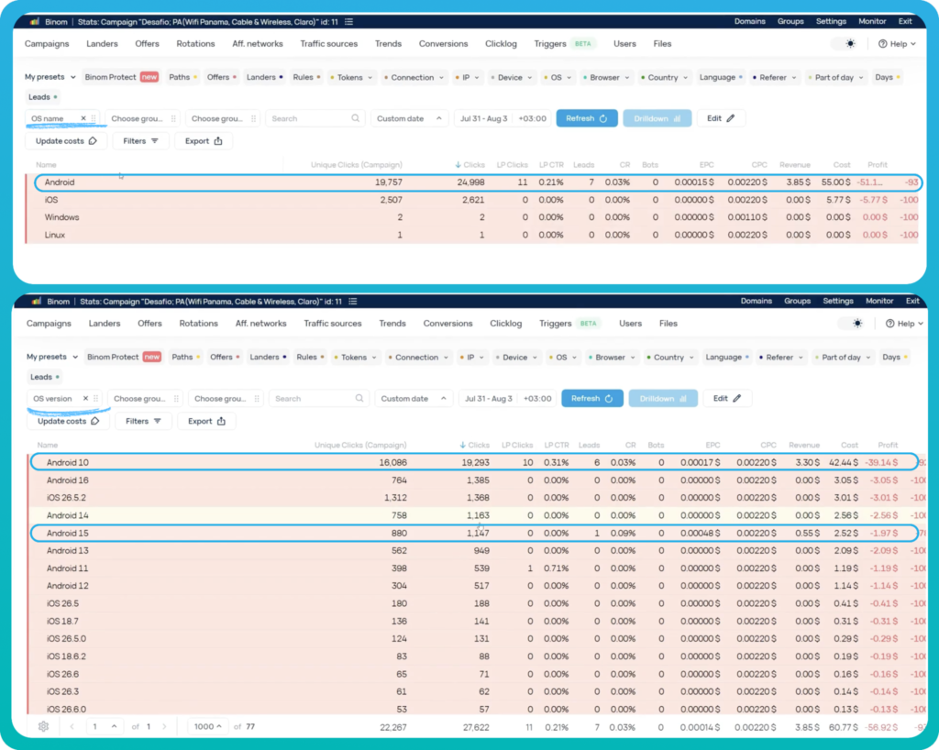The height and width of the screenshot is (750, 939).
Task: Sort by Clicks column in top window
Action: point(470,165)
